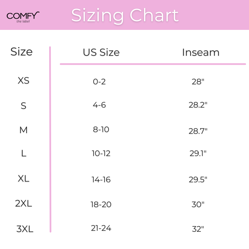Screen dimensions: 249x249
Task: Select the Size column header
Action: point(22,52)
